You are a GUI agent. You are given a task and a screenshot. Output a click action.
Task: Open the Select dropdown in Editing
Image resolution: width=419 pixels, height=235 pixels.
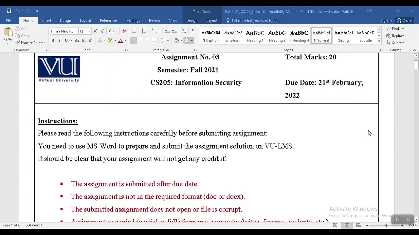point(395,43)
